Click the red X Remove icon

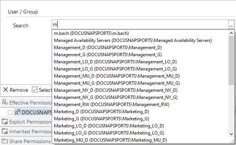[x=6, y=90]
